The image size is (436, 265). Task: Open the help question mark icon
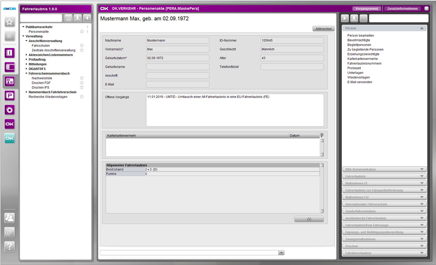coord(10,246)
